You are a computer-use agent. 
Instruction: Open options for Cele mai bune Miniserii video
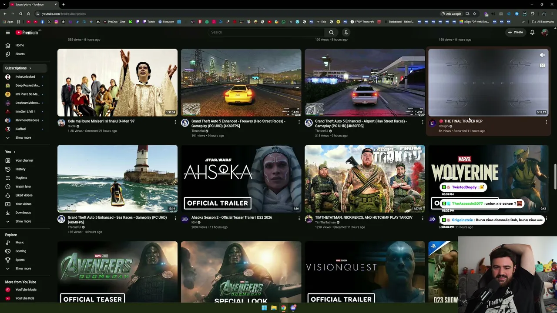pyautogui.click(x=175, y=122)
